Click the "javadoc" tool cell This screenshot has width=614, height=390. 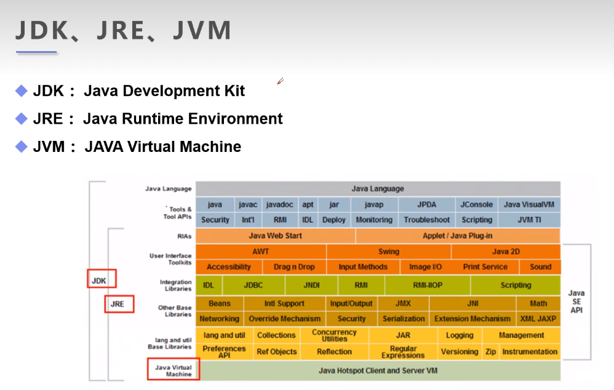point(279,204)
